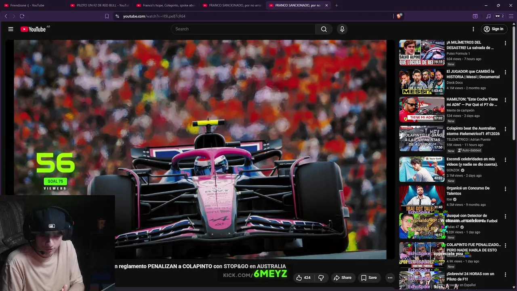
Task: Click the YouTube logo
Action: click(x=33, y=29)
